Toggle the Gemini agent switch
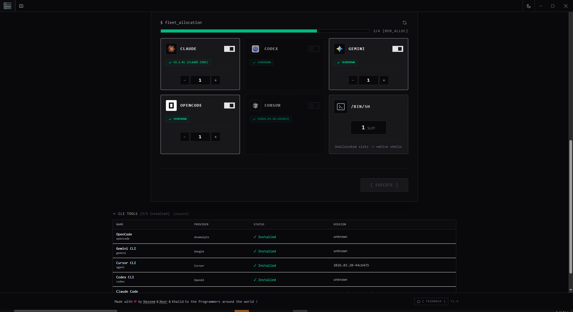The height and width of the screenshot is (312, 573). click(x=398, y=49)
